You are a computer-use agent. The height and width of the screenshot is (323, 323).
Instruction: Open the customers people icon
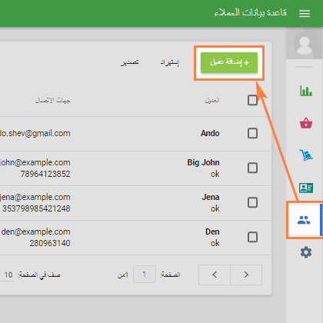(x=304, y=220)
